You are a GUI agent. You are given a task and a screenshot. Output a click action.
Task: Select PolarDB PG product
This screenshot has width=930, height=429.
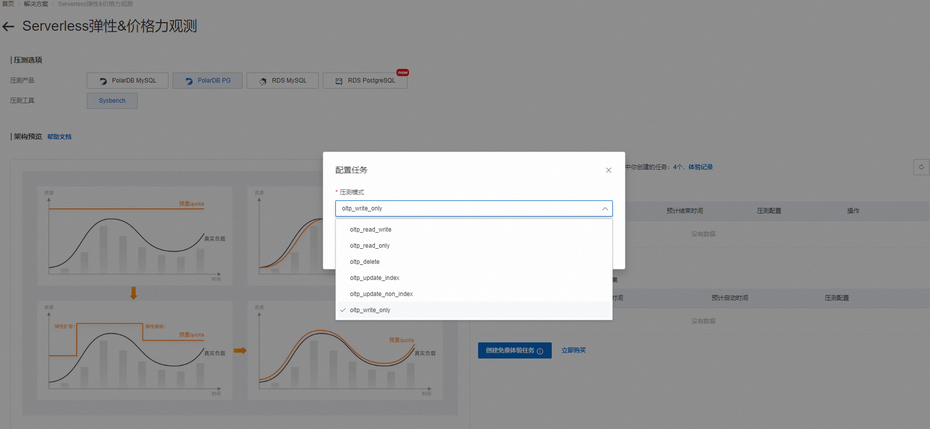coord(207,81)
